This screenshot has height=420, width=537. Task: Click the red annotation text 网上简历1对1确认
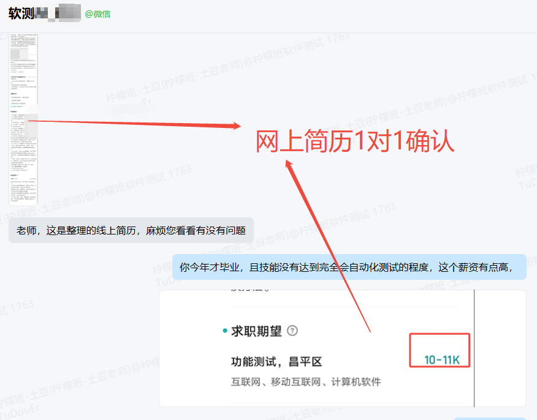pos(354,141)
